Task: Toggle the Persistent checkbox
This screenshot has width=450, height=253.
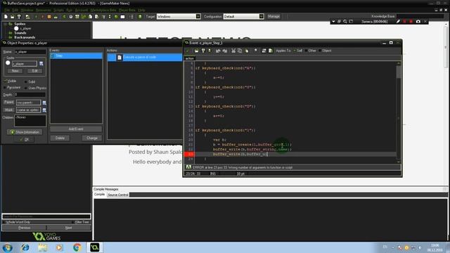Action: (x=5, y=87)
